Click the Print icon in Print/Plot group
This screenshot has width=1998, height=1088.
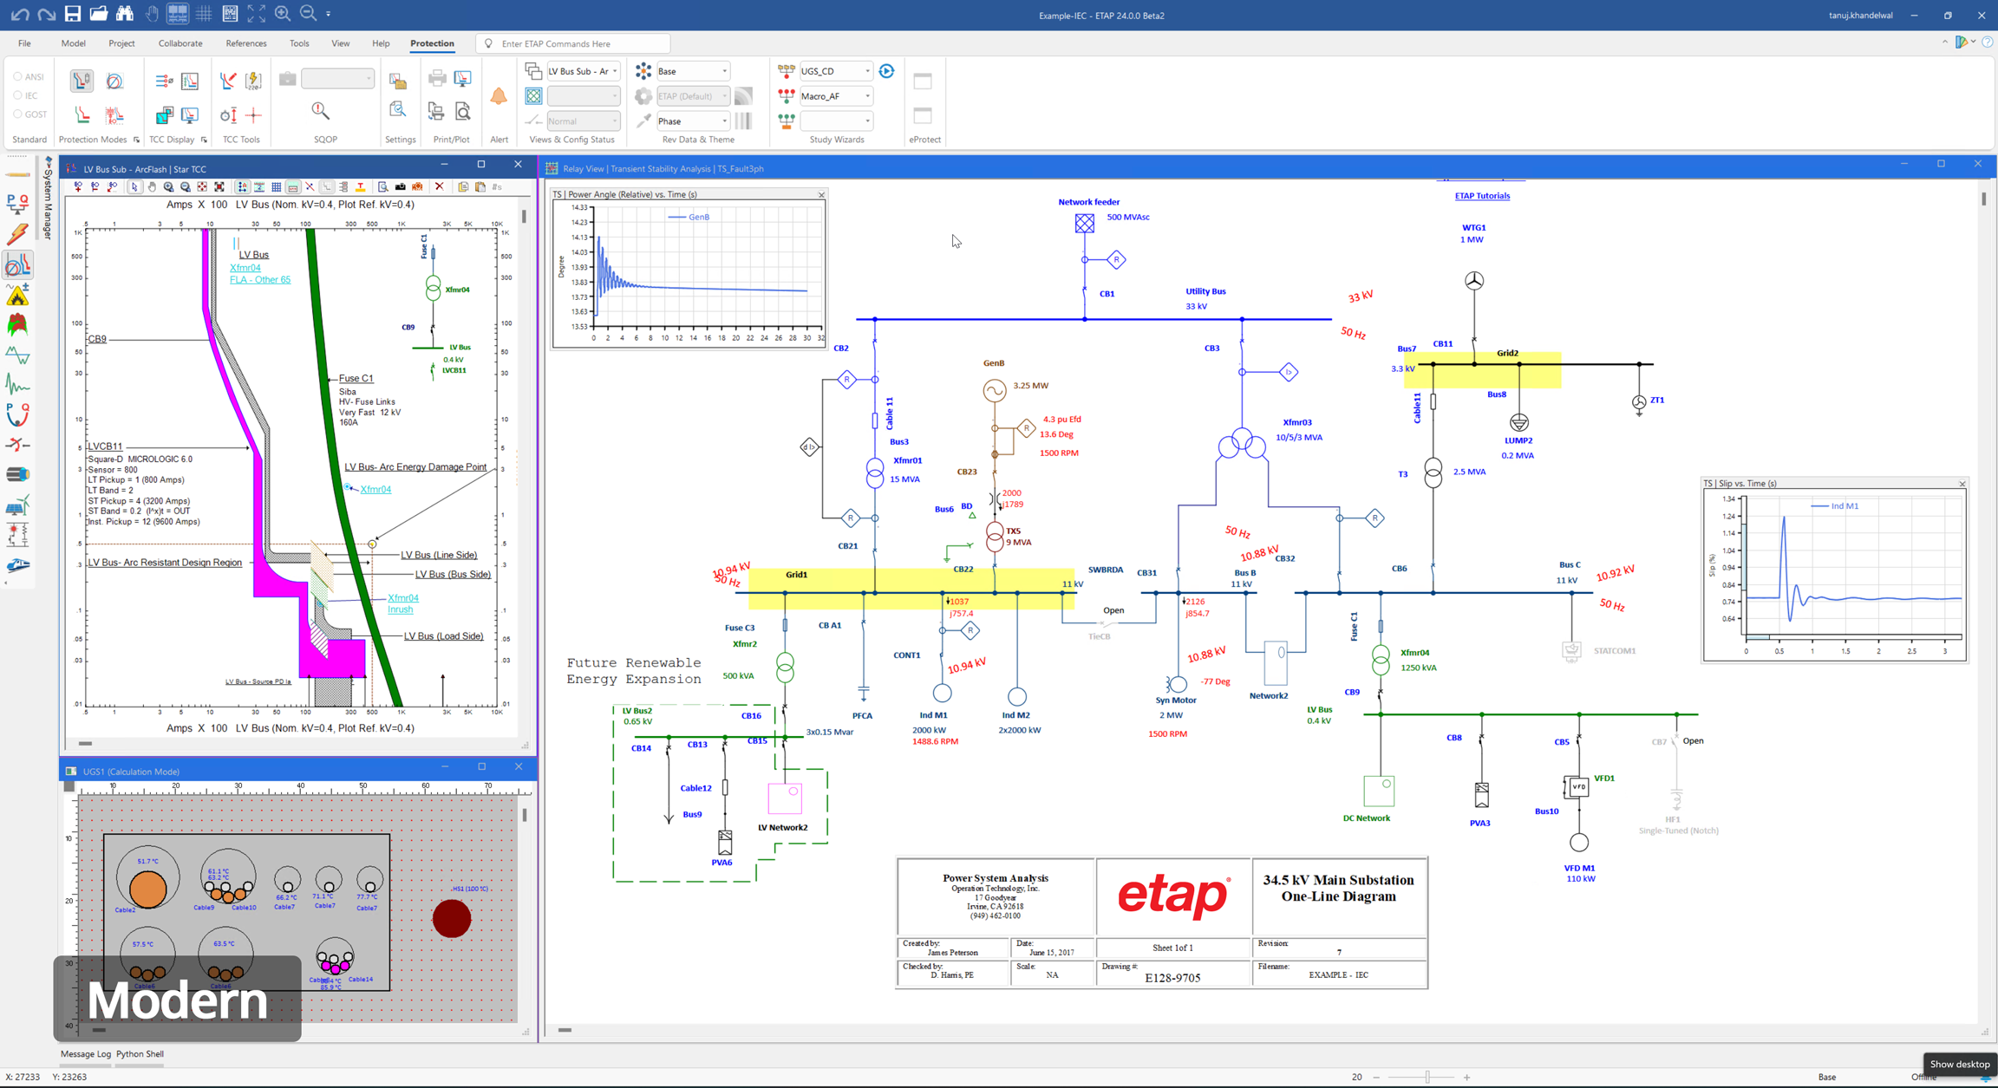(x=437, y=79)
